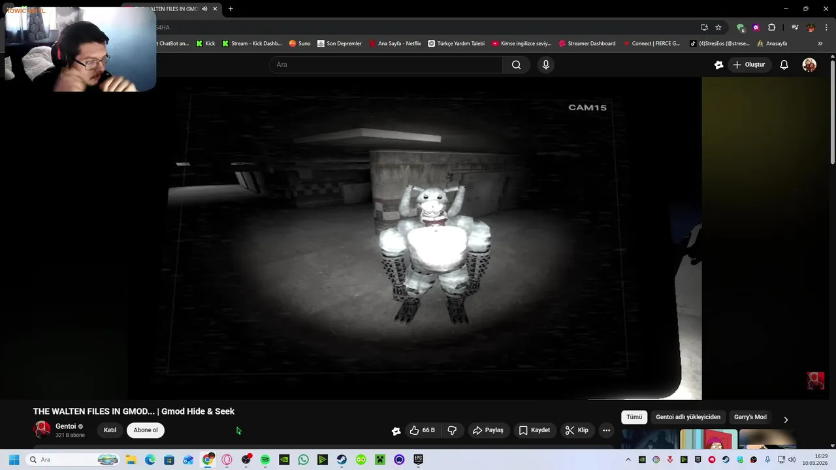The width and height of the screenshot is (836, 470).
Task: Open Opera GX from the taskbar
Action: [x=227, y=460]
